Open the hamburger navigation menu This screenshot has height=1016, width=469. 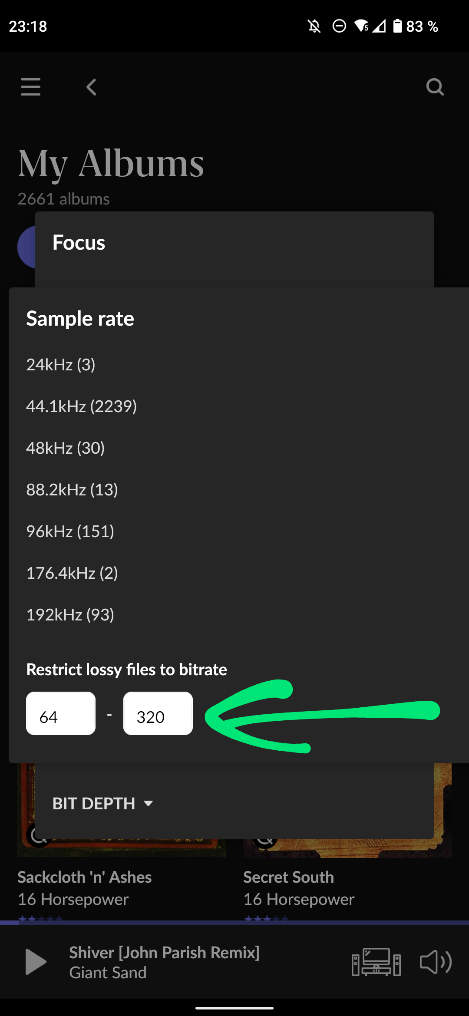[x=30, y=87]
